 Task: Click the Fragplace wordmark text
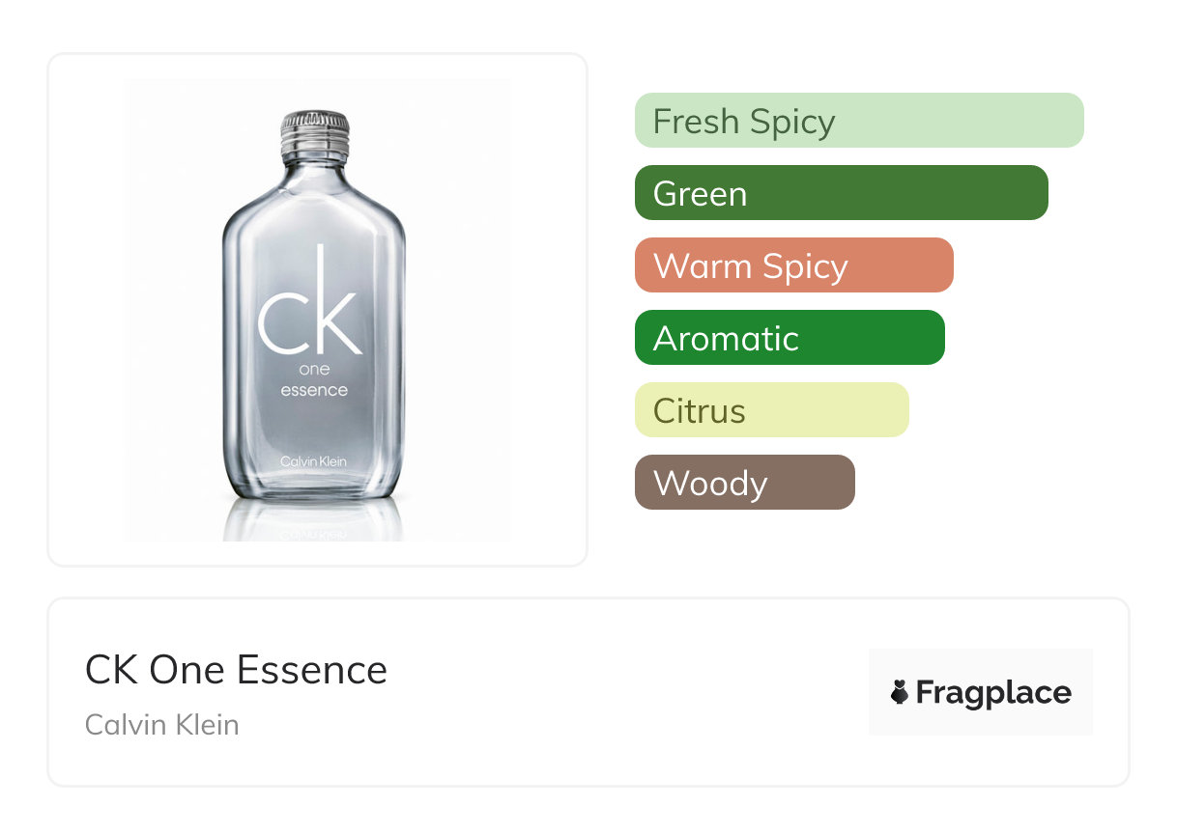point(993,692)
